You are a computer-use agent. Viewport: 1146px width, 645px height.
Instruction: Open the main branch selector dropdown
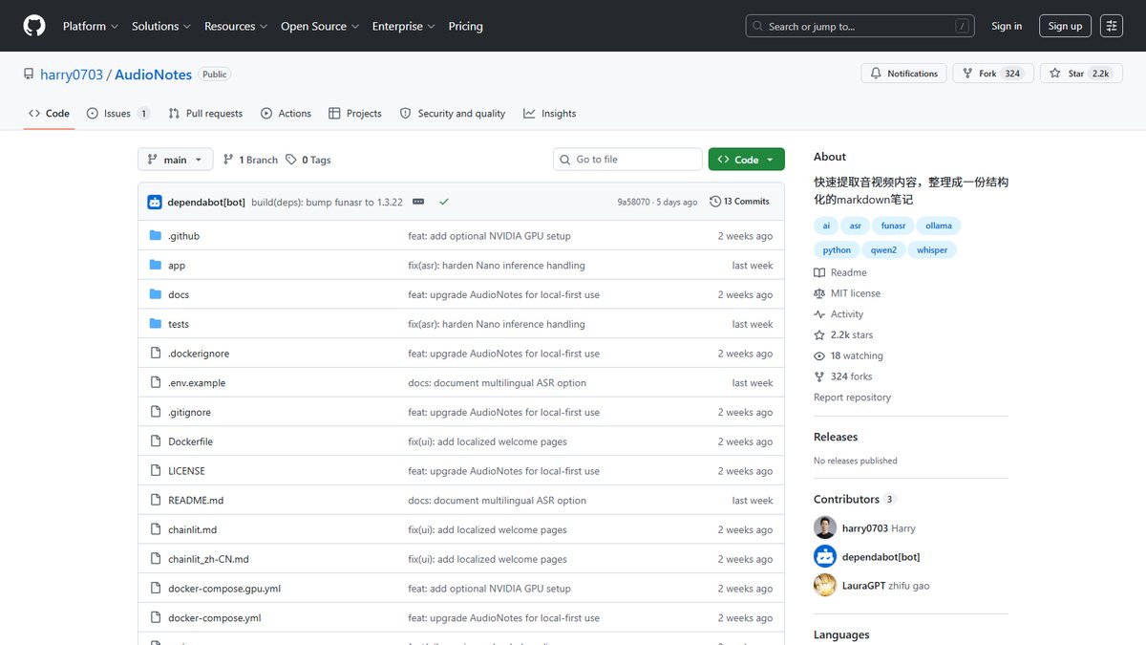176,160
